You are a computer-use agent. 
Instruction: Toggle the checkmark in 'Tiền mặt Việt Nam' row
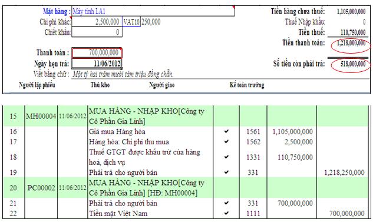(226, 213)
